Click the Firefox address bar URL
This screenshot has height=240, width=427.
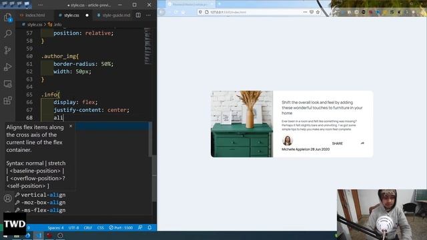(x=228, y=12)
